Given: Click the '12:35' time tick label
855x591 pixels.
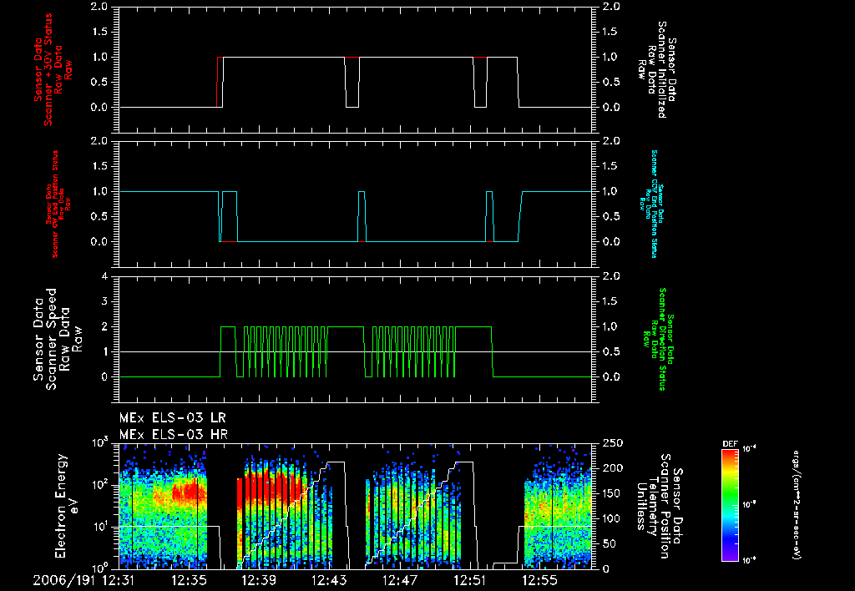Looking at the screenshot, I should click(x=189, y=580).
